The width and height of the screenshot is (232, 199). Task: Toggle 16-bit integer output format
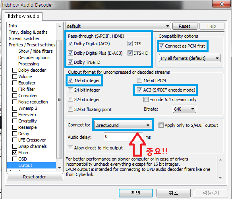pyautogui.click(x=70, y=80)
